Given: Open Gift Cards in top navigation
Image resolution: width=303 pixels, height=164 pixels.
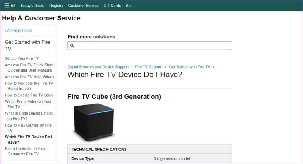Looking at the screenshot, I should coord(112,6).
